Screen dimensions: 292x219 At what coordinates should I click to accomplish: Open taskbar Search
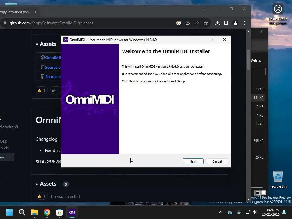point(22,212)
